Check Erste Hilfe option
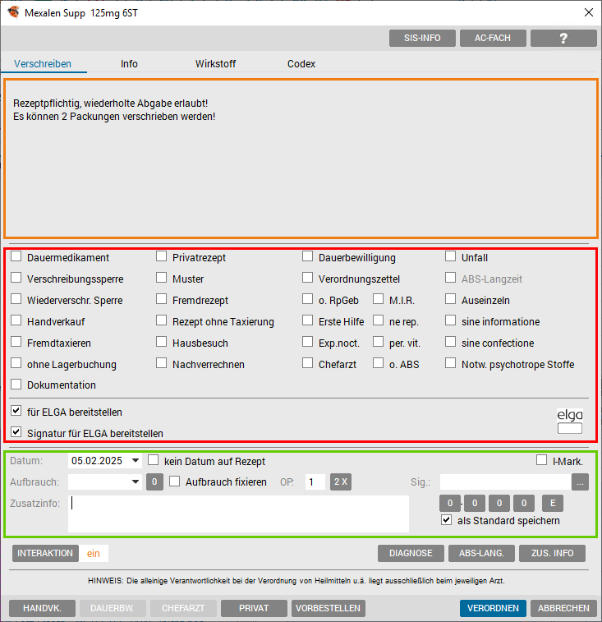This screenshot has width=602, height=622. (307, 320)
